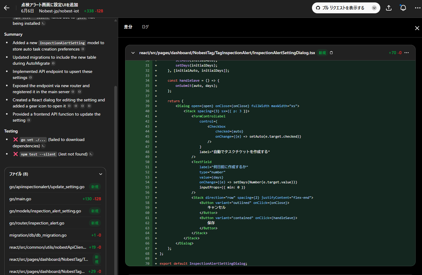
Task: Open the top-right three-dots menu
Action: pyautogui.click(x=417, y=8)
